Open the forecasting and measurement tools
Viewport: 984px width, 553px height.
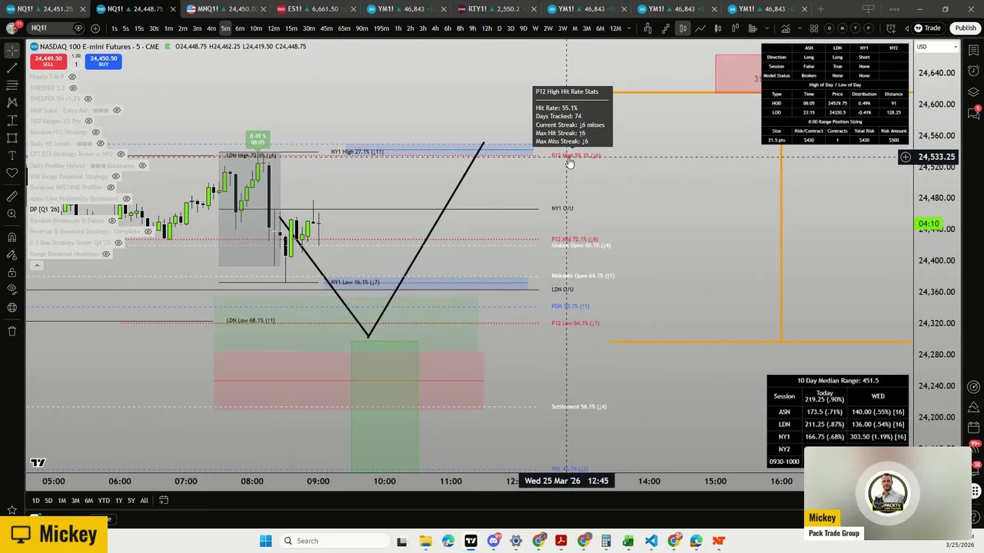tap(12, 121)
